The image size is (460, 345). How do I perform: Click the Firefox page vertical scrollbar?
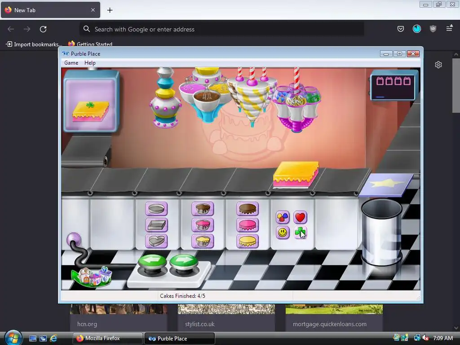tap(456, 85)
